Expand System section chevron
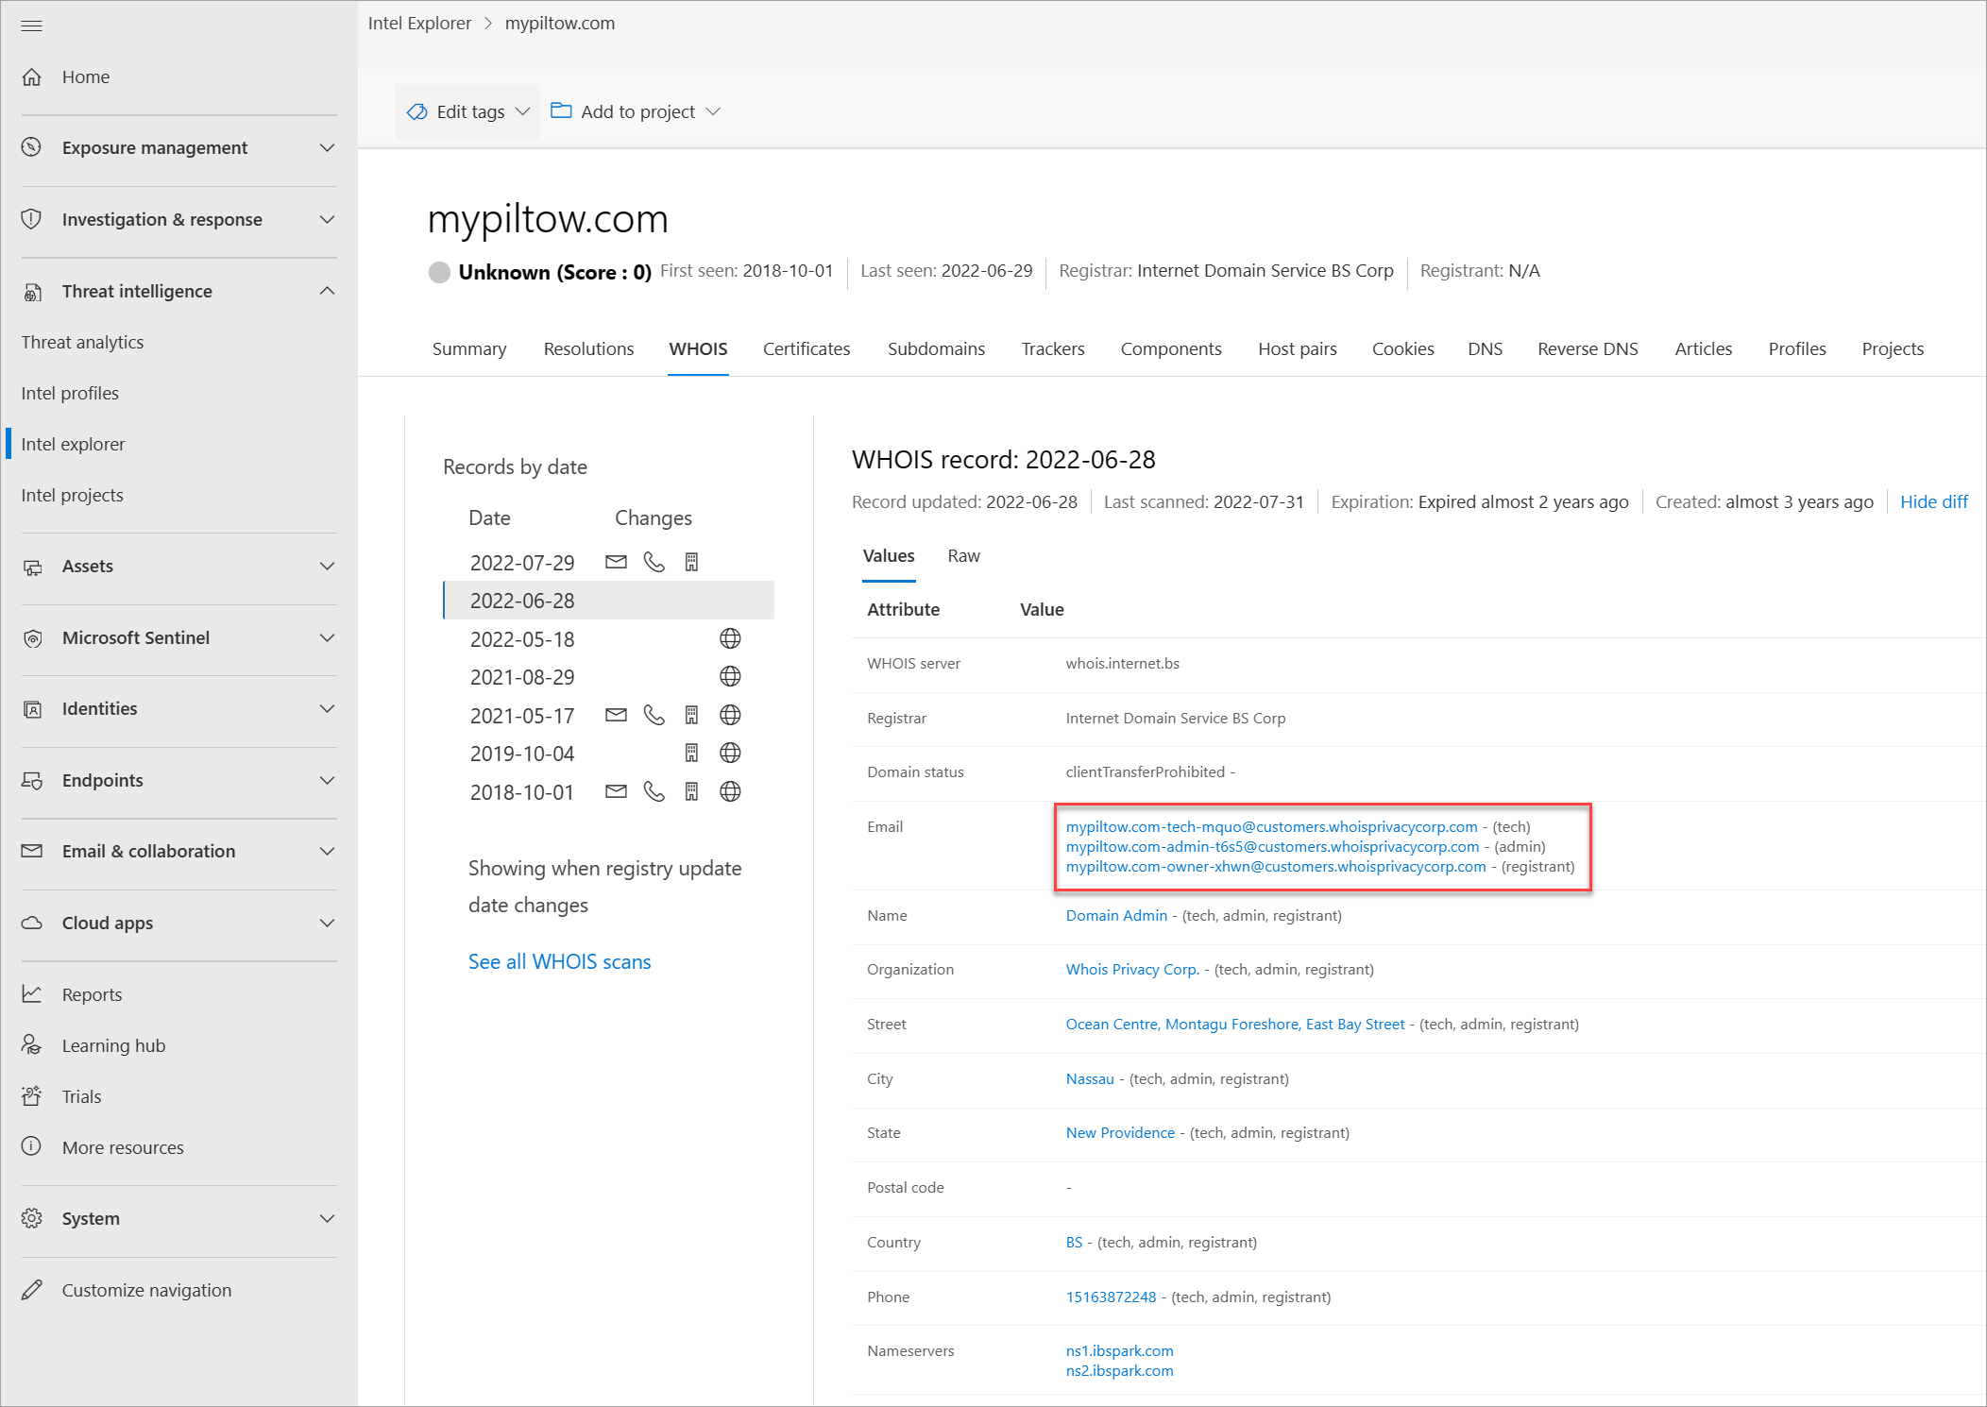The width and height of the screenshot is (1987, 1407). coord(327,1218)
